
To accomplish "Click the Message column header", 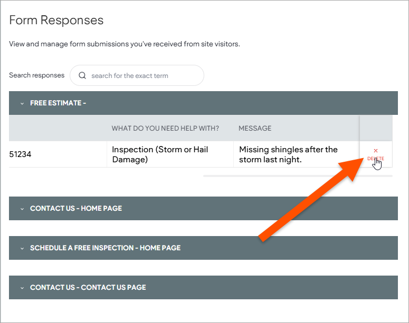I will point(255,128).
